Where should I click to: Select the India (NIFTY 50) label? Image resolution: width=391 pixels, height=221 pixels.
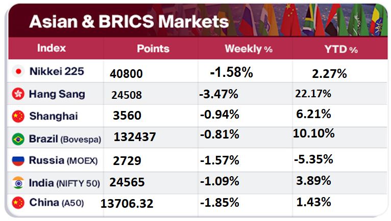[x=65, y=183]
